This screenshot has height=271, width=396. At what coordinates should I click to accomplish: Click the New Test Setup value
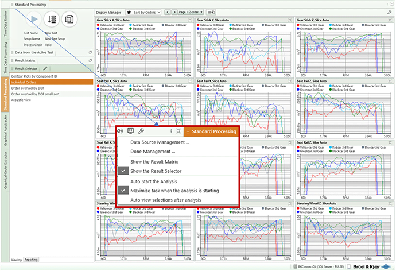click(55, 39)
